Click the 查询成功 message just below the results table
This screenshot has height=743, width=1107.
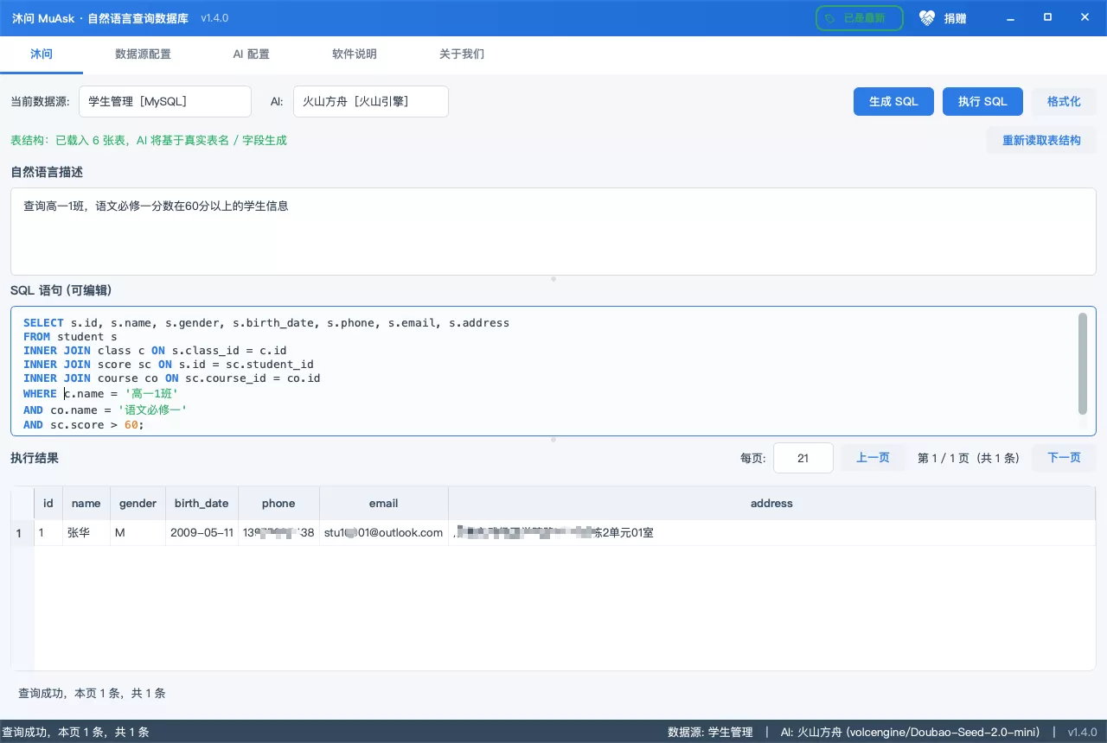92,693
